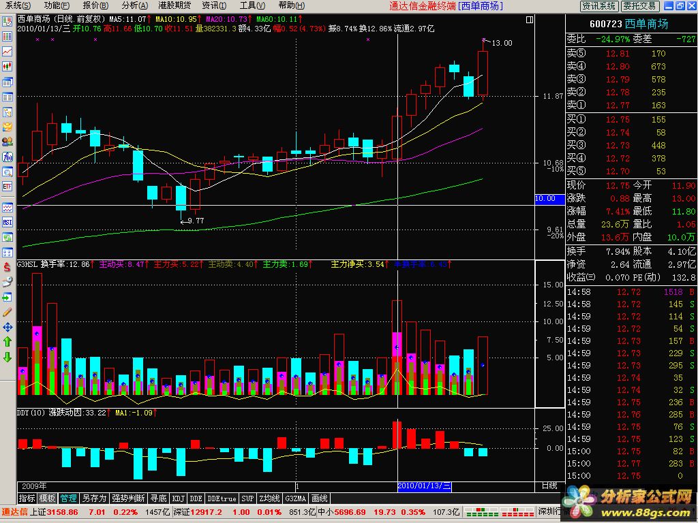Screen dimensions: 698x523
Task: Select the 画线 tab
Action: pos(319,498)
